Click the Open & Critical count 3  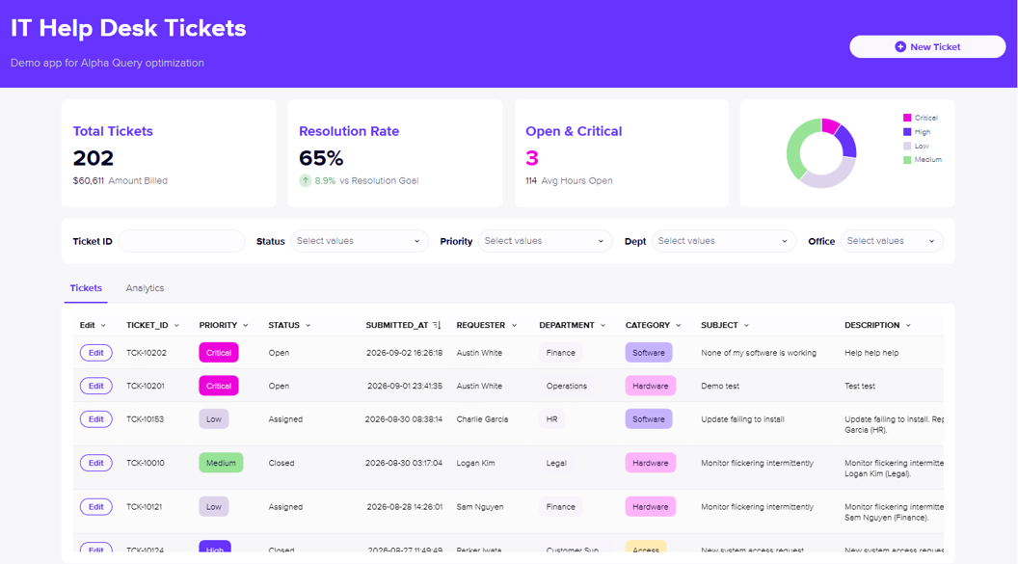pyautogui.click(x=532, y=158)
